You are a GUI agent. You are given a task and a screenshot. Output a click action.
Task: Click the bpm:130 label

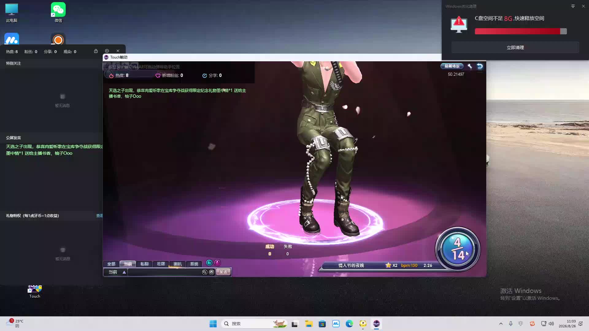coord(409,265)
